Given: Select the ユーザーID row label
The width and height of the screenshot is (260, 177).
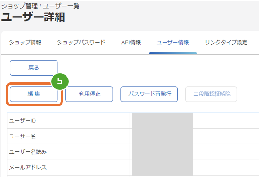Looking at the screenshot, I should pyautogui.click(x=22, y=121).
